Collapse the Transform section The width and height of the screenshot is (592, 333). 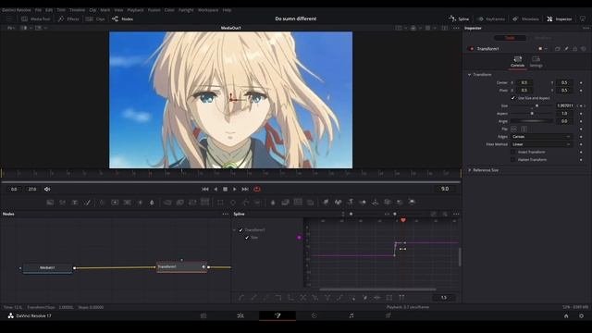tap(469, 75)
